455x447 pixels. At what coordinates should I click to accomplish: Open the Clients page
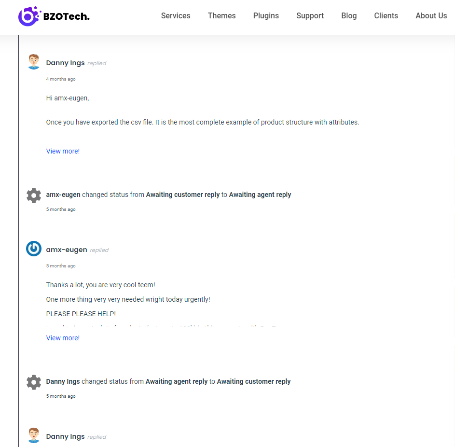coord(386,15)
